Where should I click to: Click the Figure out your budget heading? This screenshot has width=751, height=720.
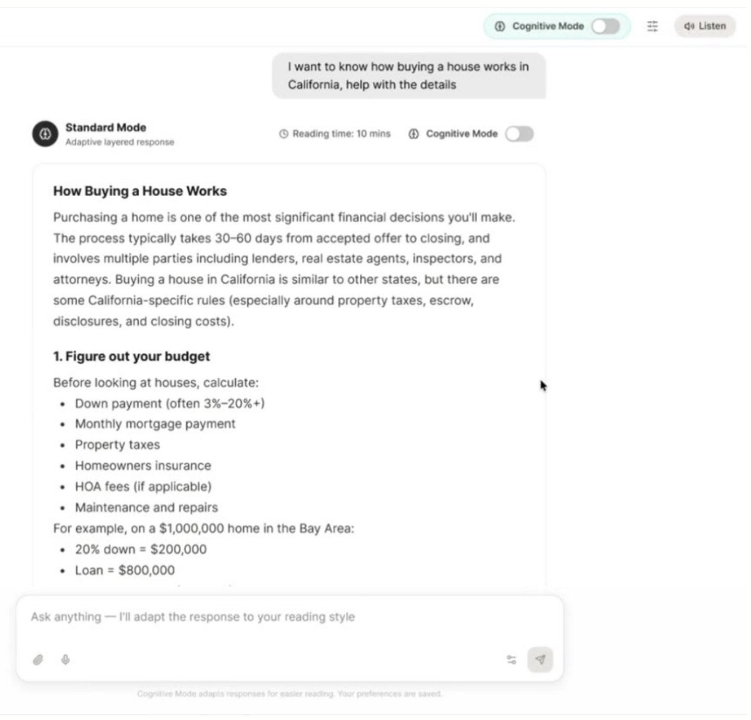(131, 357)
